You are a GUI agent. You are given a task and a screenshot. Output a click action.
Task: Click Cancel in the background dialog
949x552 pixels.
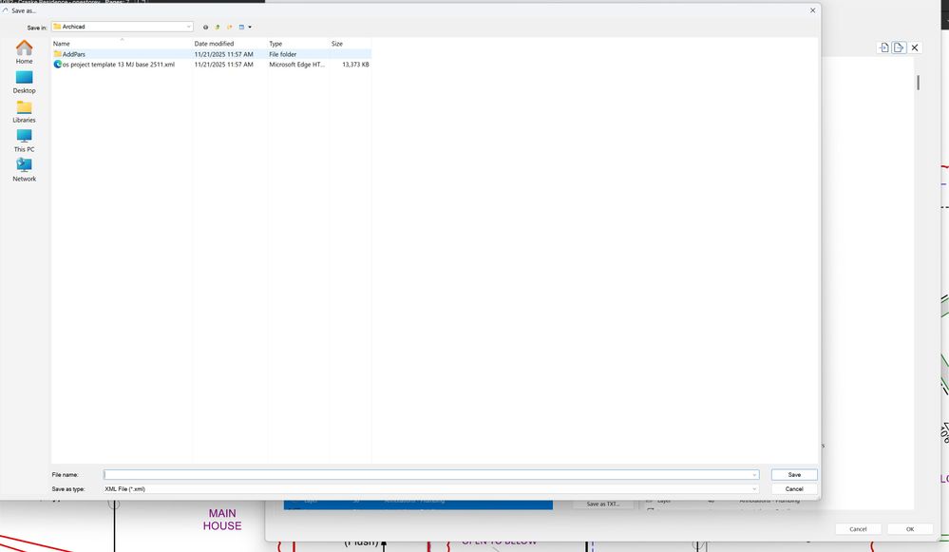pos(858,529)
